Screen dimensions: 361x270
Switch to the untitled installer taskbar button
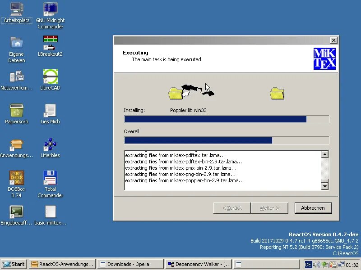tap(267, 264)
